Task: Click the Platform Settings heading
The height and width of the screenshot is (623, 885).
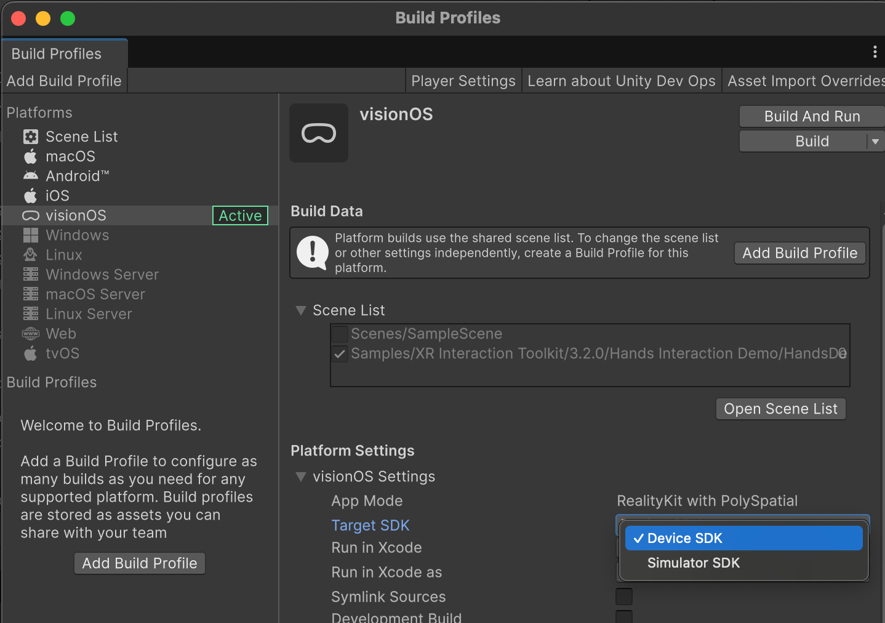Action: 353,451
